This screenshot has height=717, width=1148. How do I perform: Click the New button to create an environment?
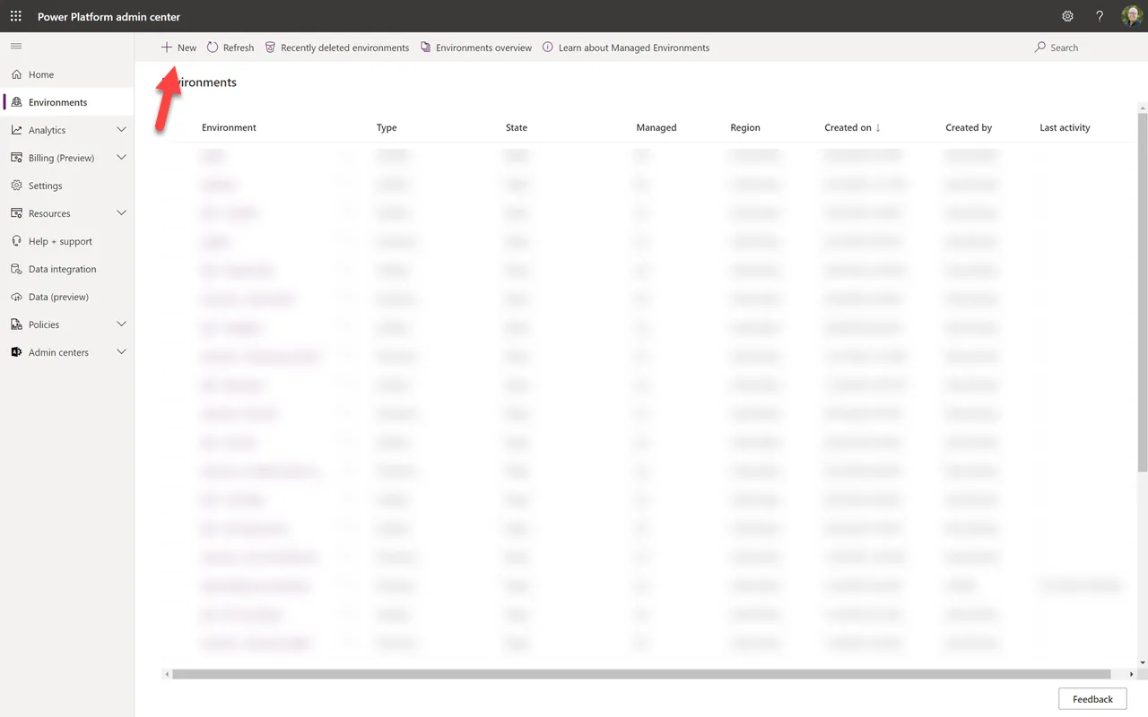(x=178, y=47)
